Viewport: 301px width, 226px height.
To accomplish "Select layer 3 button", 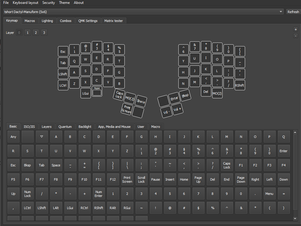I will tap(44, 33).
